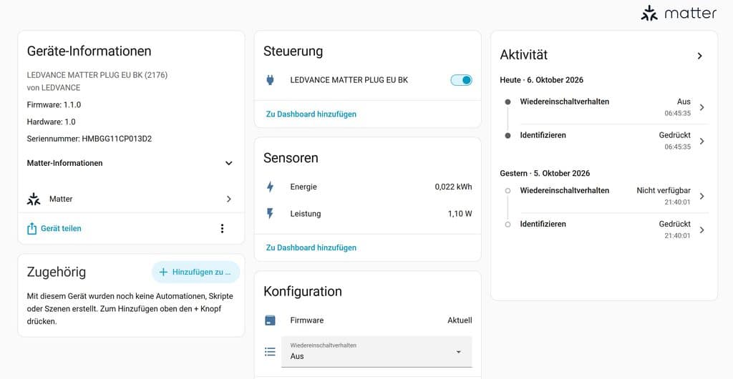Open today's Wiedereinschaltverhalten Aus entry arrow
This screenshot has height=379, width=733.
coord(702,107)
